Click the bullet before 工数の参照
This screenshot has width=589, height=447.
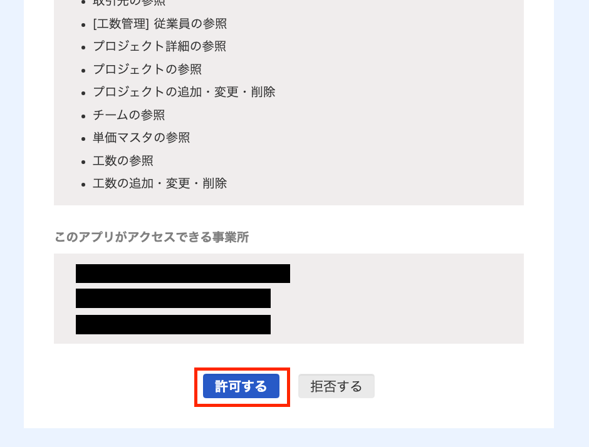[83, 162]
